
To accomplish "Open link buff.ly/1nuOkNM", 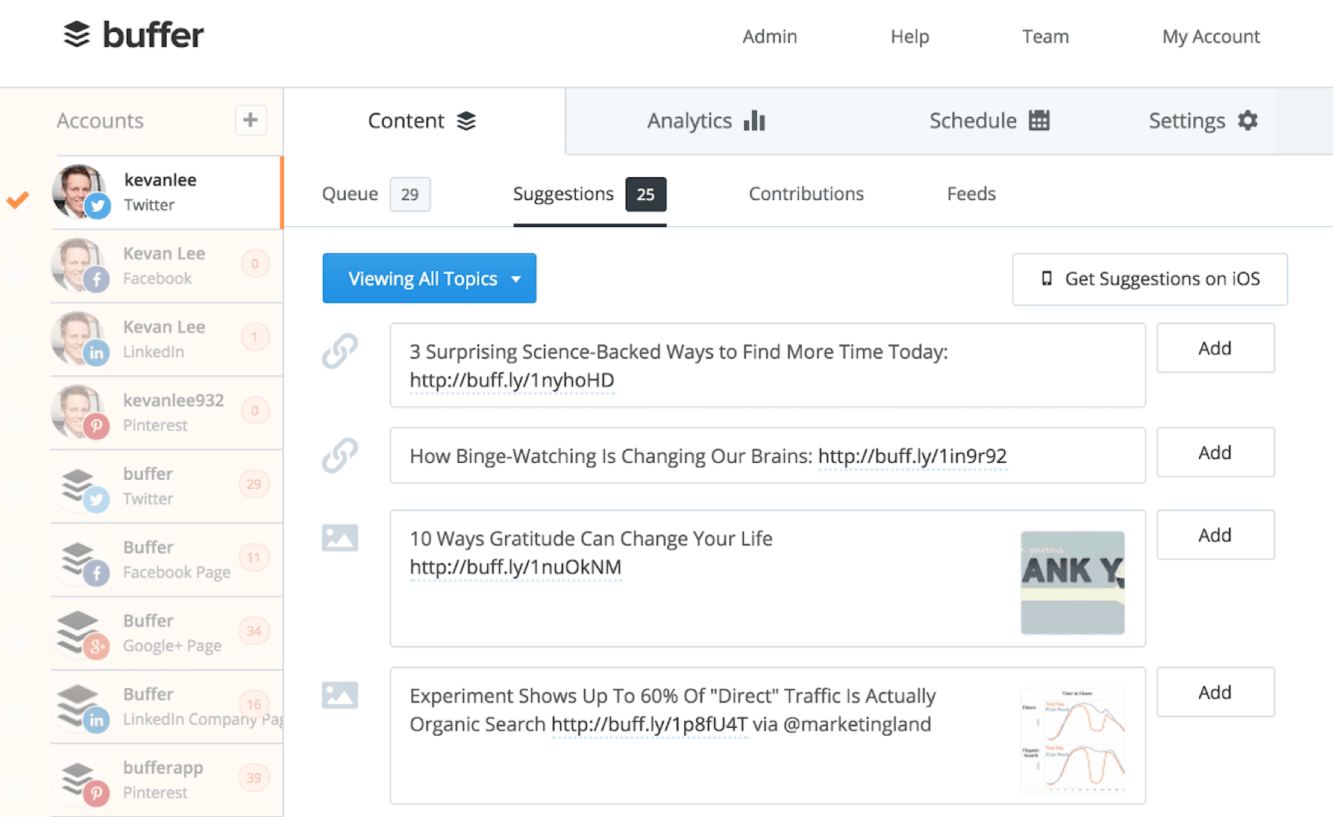I will point(515,567).
